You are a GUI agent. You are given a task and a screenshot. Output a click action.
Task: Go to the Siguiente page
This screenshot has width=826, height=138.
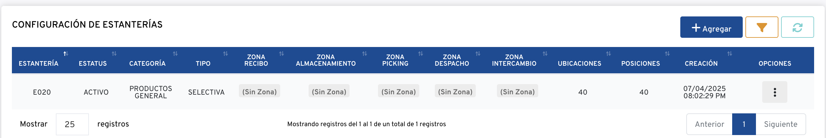[x=780, y=124]
